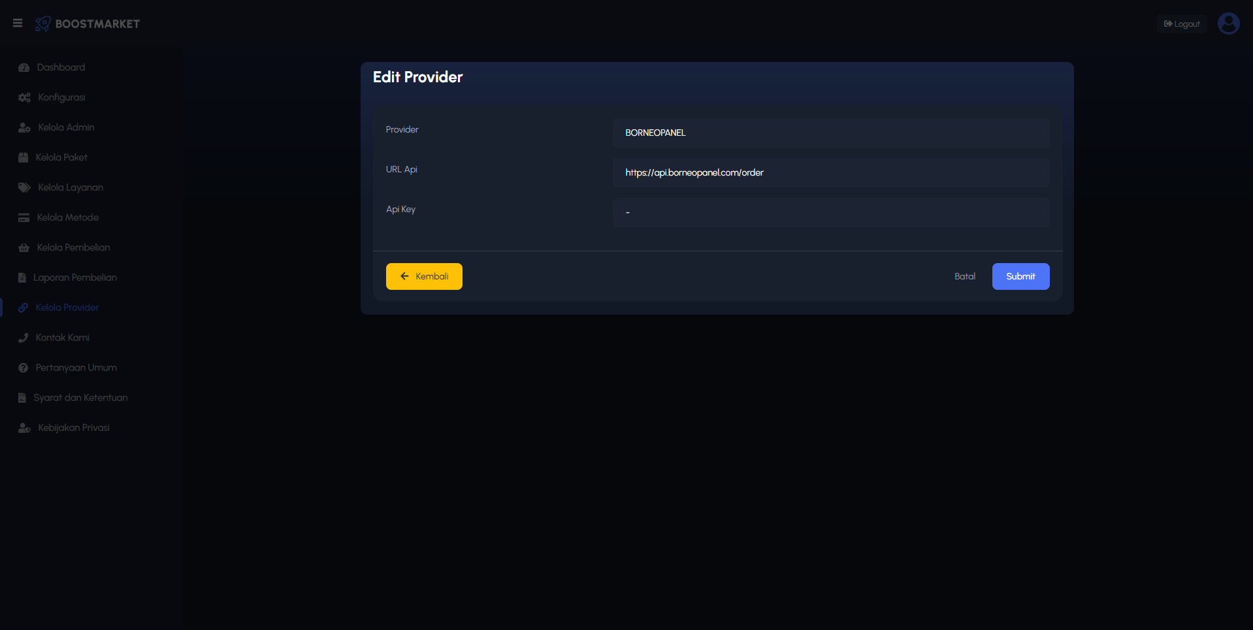The height and width of the screenshot is (630, 1253).
Task: Toggle the hamburger sidebar menu icon
Action: click(x=18, y=24)
